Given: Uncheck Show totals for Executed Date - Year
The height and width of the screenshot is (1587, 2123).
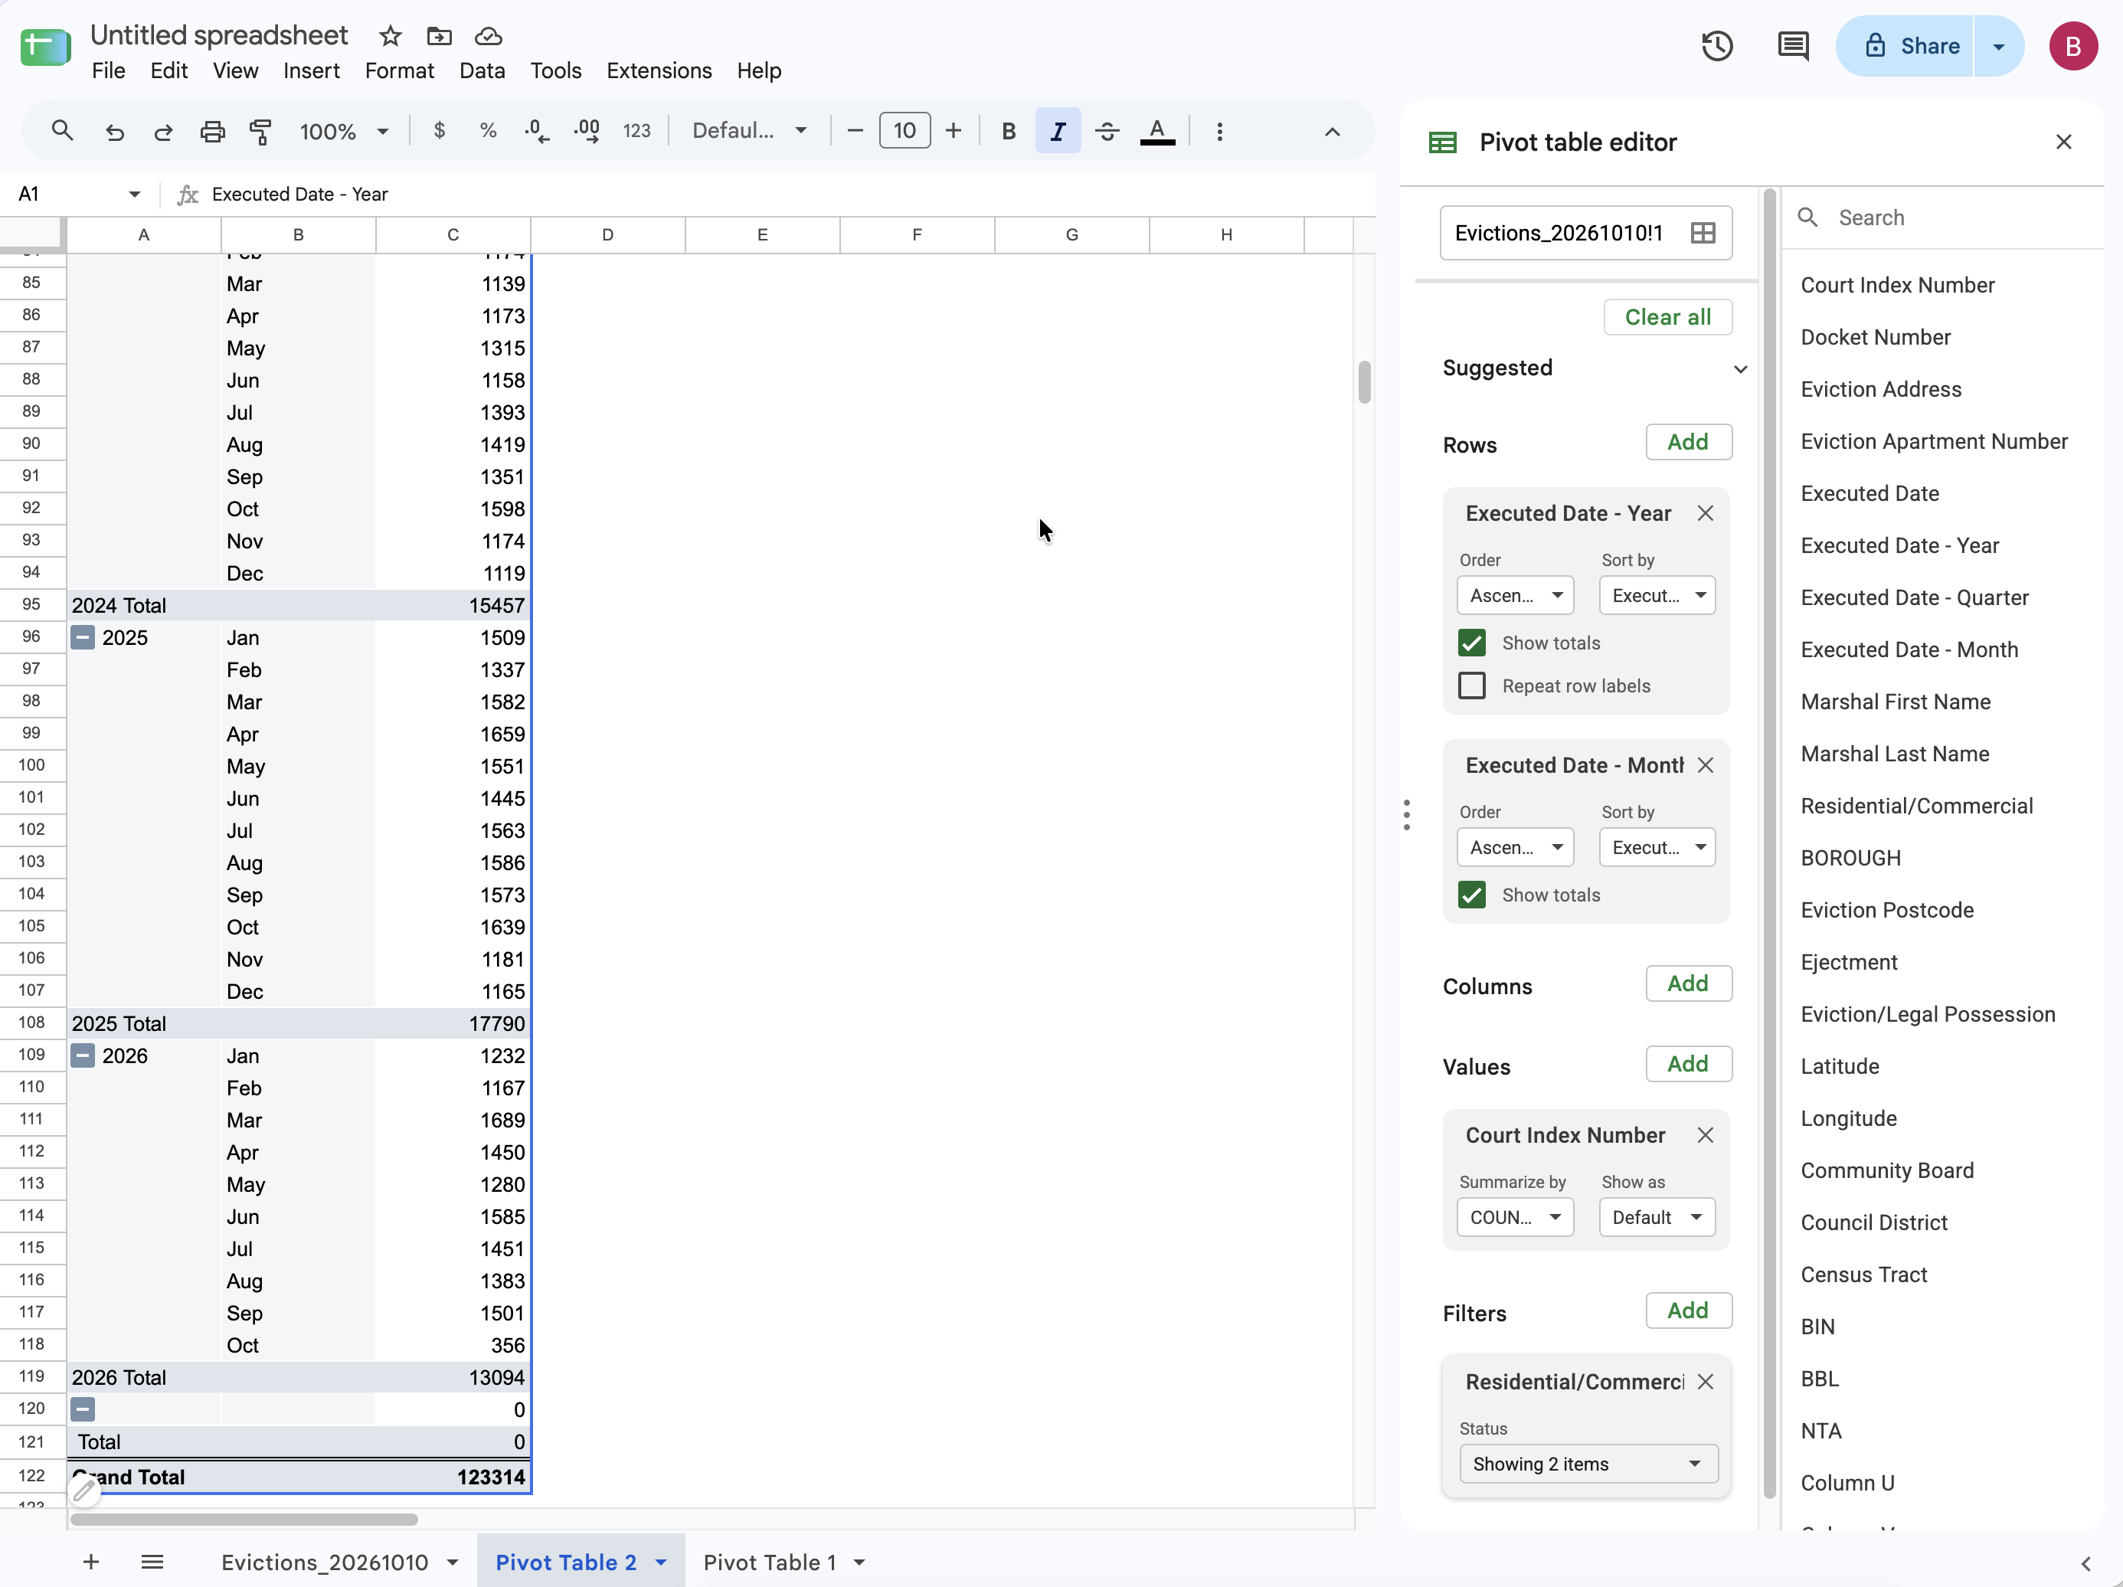Looking at the screenshot, I should click(1471, 643).
